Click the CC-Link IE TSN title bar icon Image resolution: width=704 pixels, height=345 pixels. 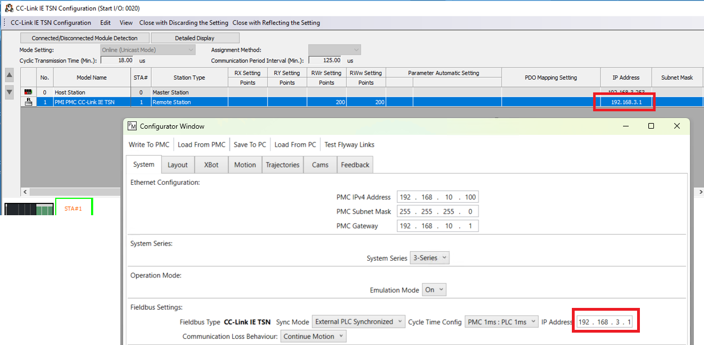8,8
